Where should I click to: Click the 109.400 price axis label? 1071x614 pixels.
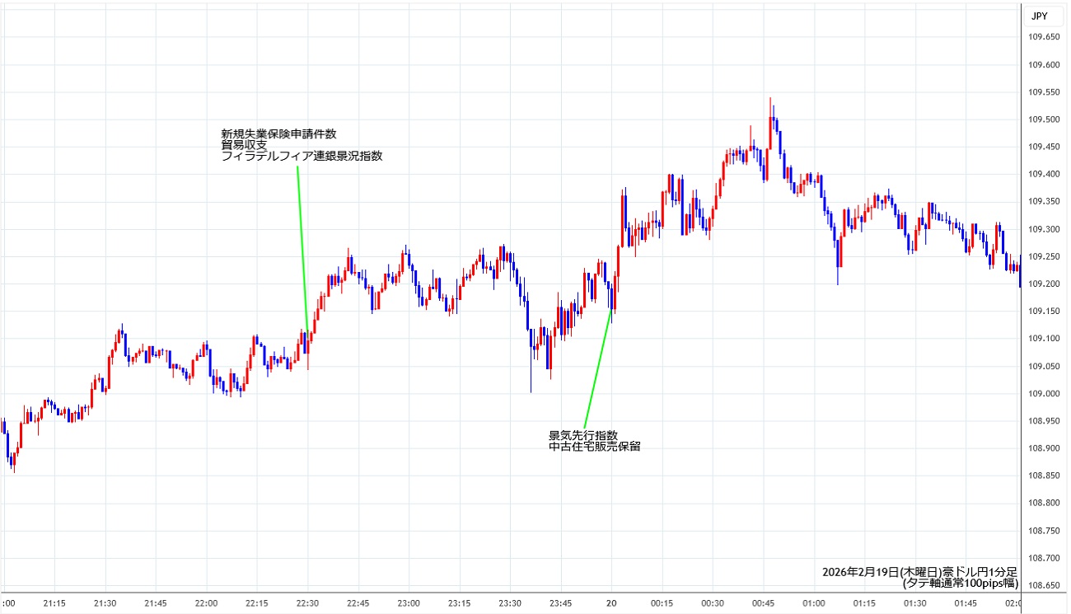click(x=1043, y=174)
